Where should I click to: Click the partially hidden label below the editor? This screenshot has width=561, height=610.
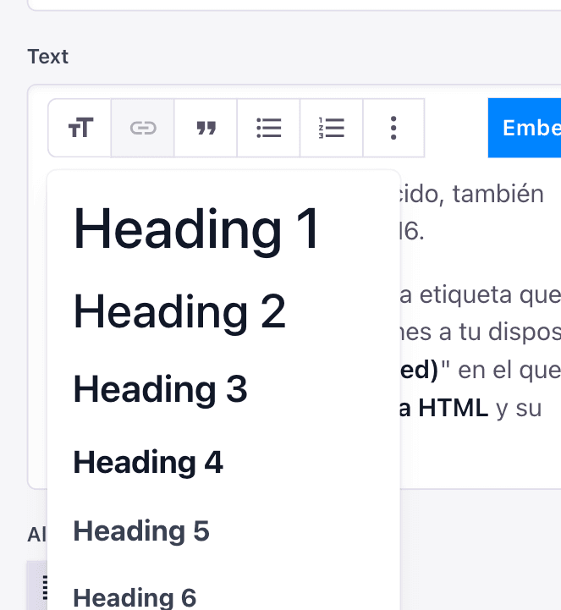36,535
